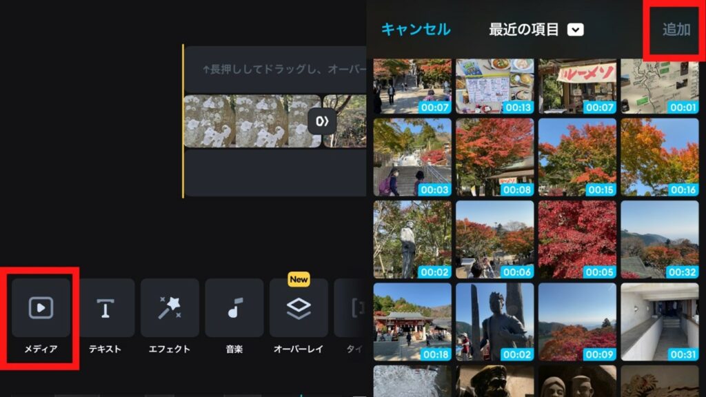This screenshot has height=397, width=706.
Task: Select the 00:05 red foliage video
Action: (x=577, y=239)
